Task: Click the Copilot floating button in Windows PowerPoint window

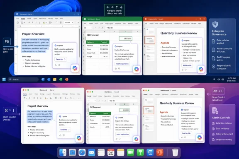Action: pyautogui.click(x=201, y=70)
